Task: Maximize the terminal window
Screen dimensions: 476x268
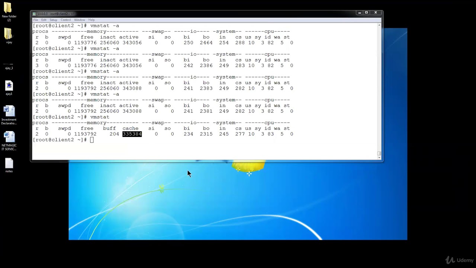Action: coord(366,13)
